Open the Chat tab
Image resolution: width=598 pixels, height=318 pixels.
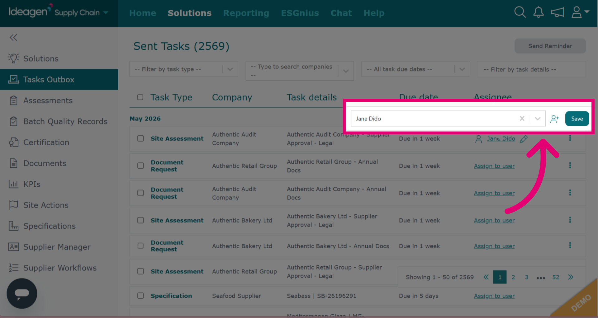click(x=341, y=13)
